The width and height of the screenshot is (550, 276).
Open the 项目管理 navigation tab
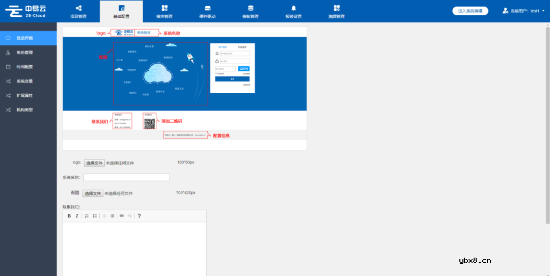point(78,11)
